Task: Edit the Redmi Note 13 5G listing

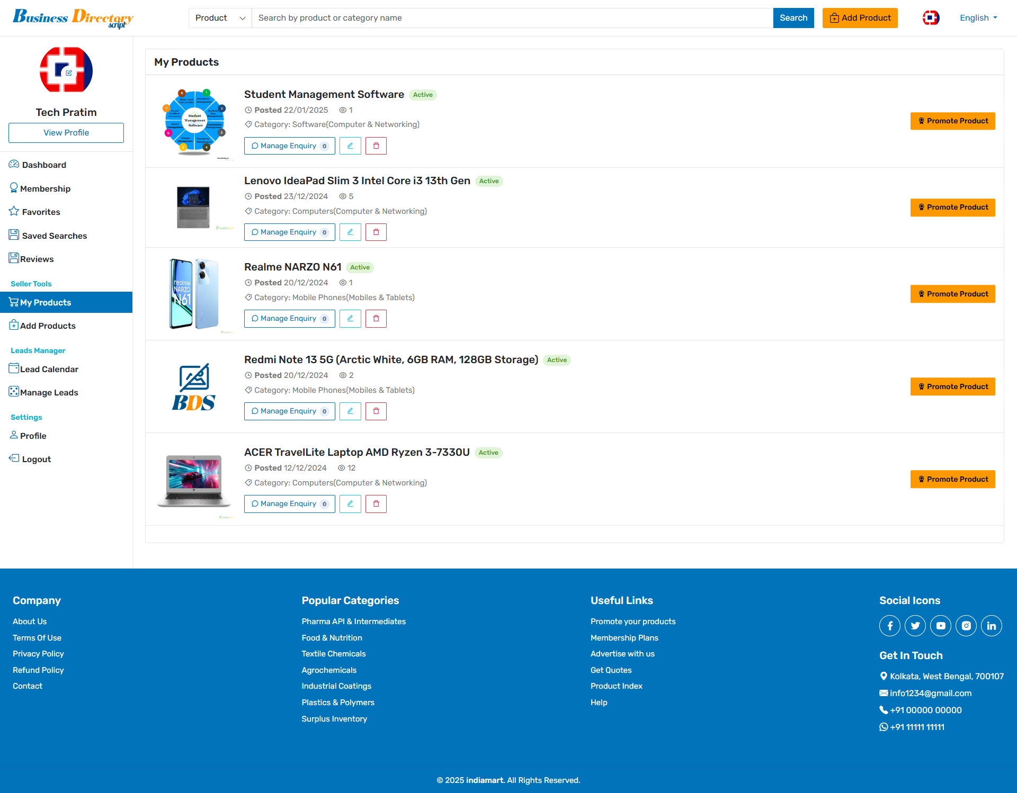Action: [350, 411]
